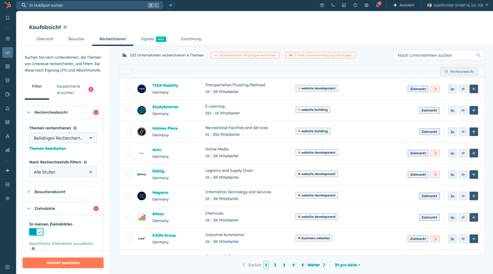Click the eye view icon for Holmes Place
The width and height of the screenshot is (493, 274).
click(463, 132)
